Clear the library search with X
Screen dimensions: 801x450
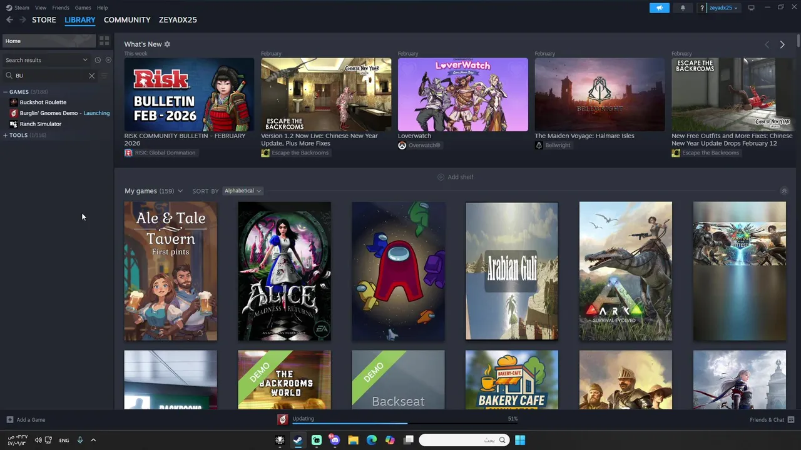coord(91,76)
